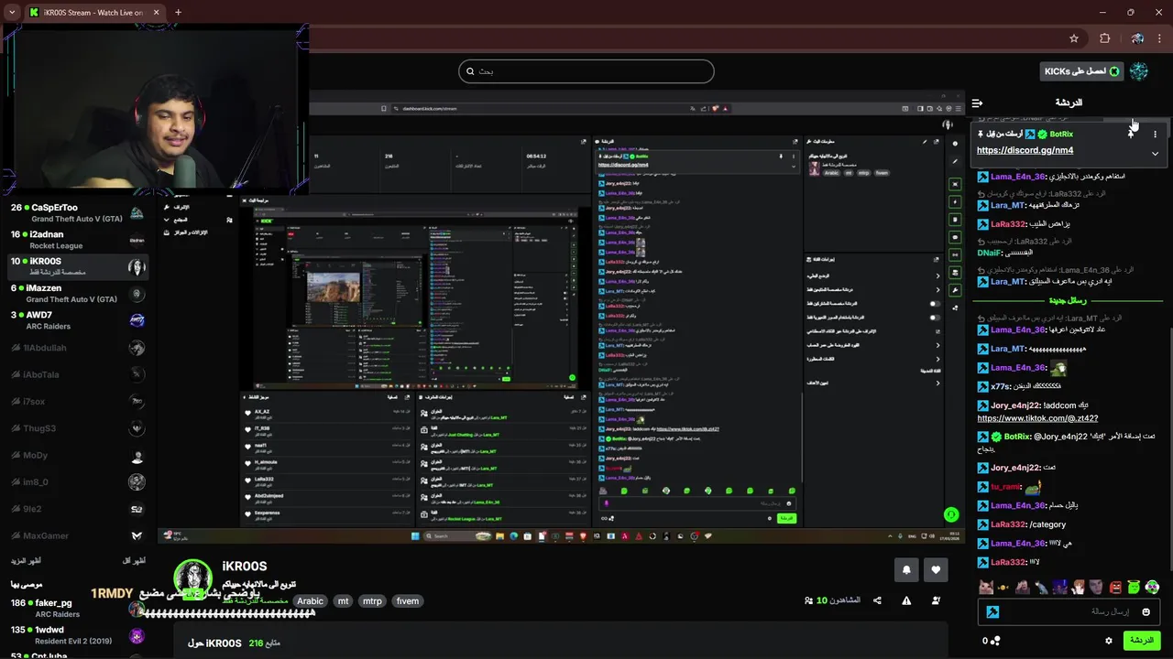Expand the pinned message chevron
Viewport: 1173px width, 659px height.
click(1155, 153)
